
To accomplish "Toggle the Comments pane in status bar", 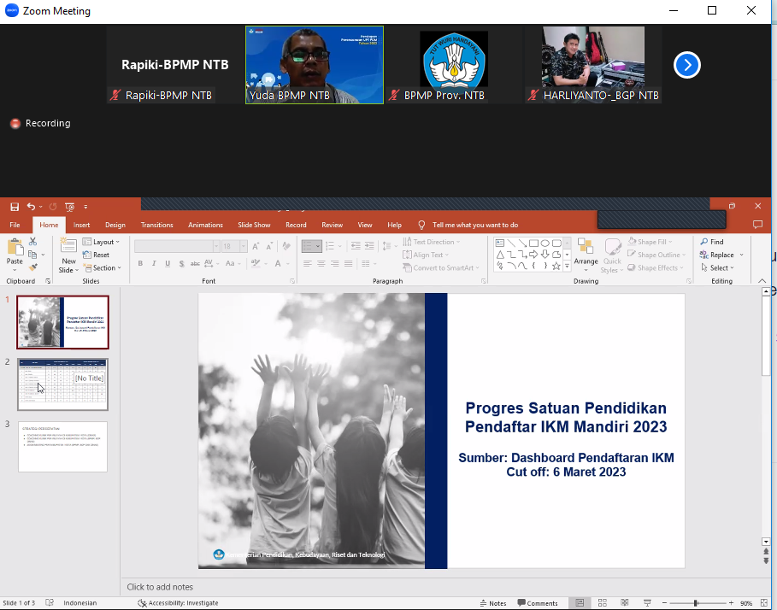I will (x=538, y=603).
